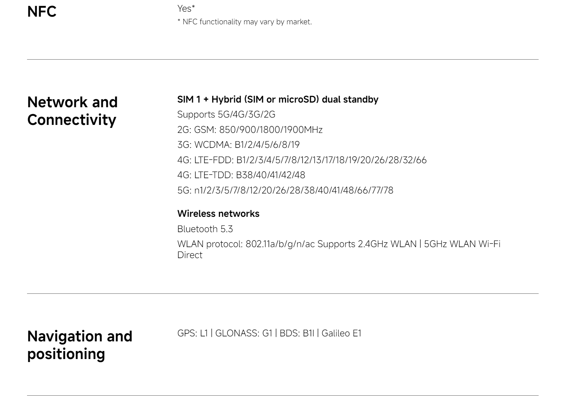Click the "Yes*" NFC value text

pyautogui.click(x=186, y=8)
